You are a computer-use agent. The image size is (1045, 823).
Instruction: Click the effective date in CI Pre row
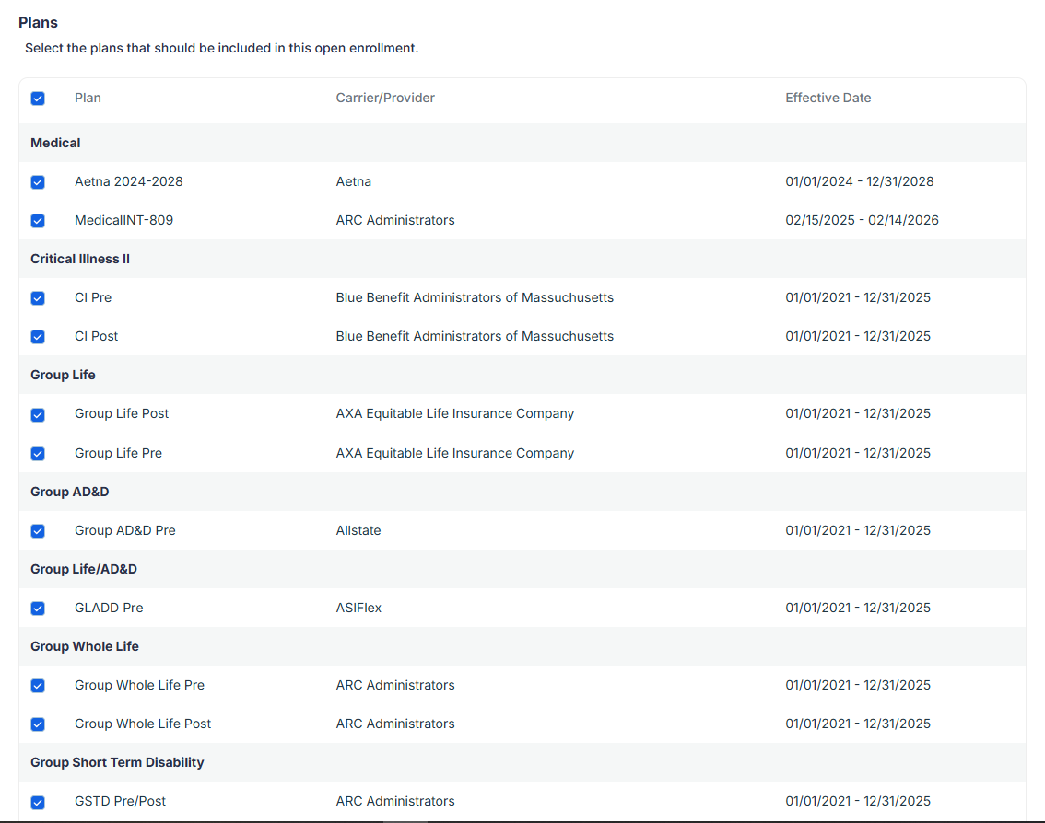(x=858, y=297)
